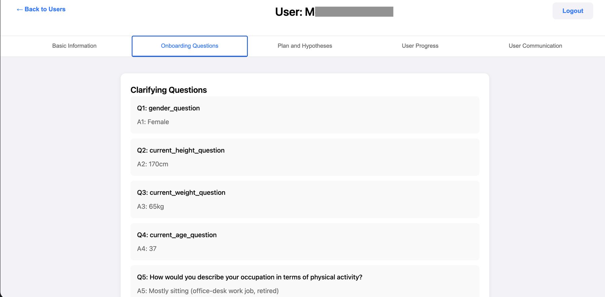Open the User Progress tab
605x297 pixels.
point(420,46)
